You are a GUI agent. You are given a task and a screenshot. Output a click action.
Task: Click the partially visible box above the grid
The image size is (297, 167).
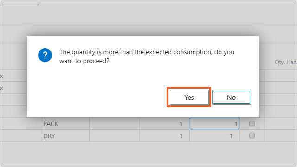(x=19, y=2)
